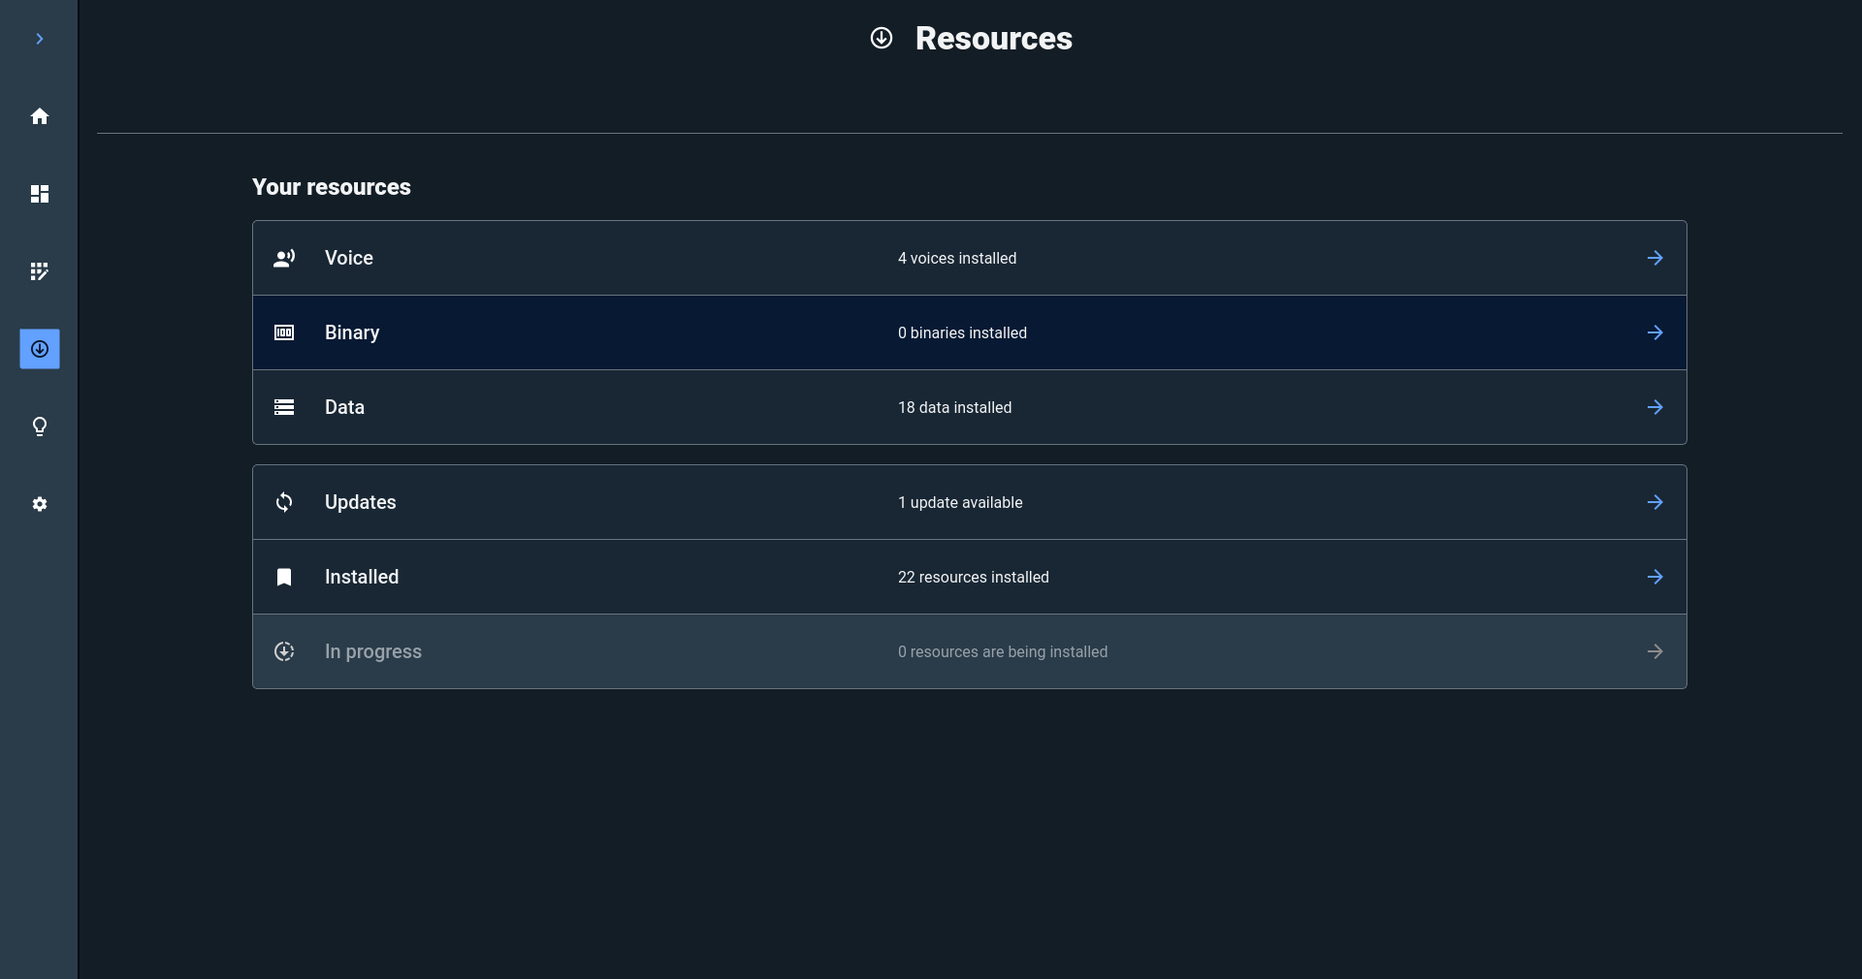Open the Data row's right arrow
This screenshot has width=1862, height=979.
coord(1654,407)
